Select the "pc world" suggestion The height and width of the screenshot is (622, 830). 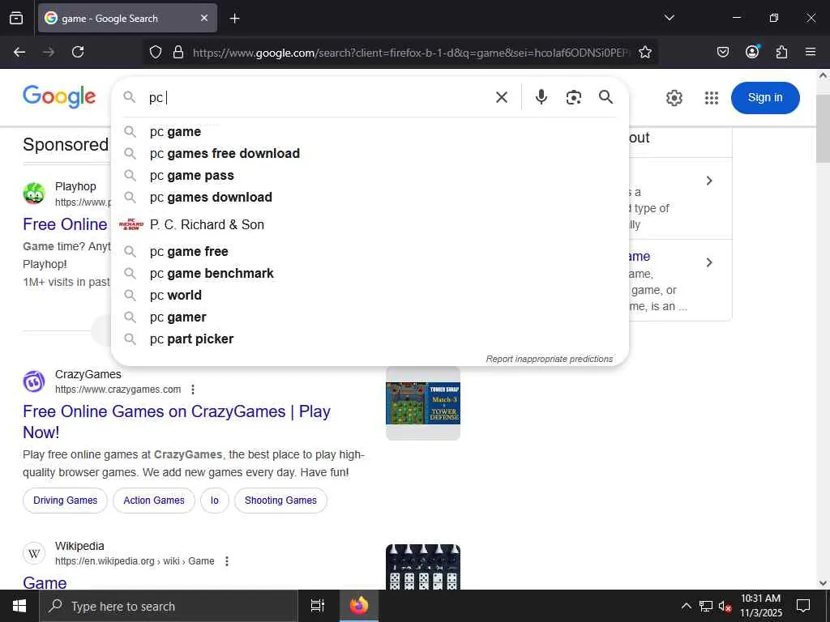(x=370, y=295)
